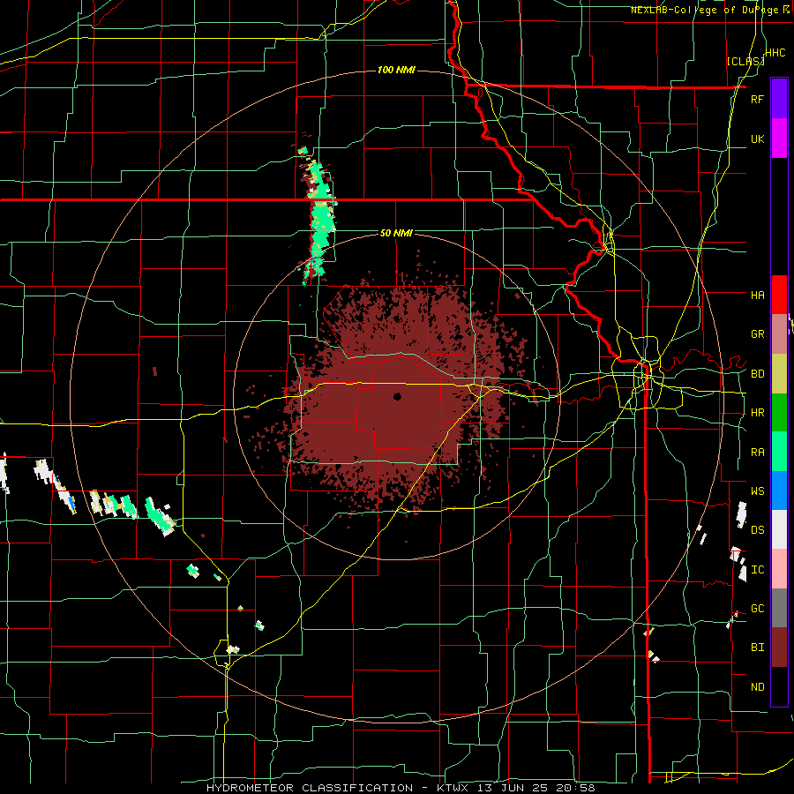Click the RA legend label
The width and height of the screenshot is (794, 794).
click(x=757, y=453)
